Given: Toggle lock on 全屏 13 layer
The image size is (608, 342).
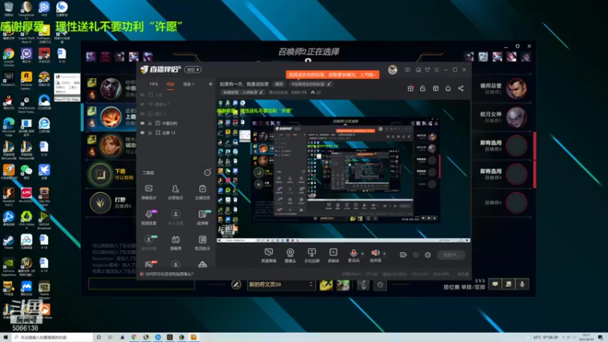Looking at the screenshot, I should [x=150, y=132].
